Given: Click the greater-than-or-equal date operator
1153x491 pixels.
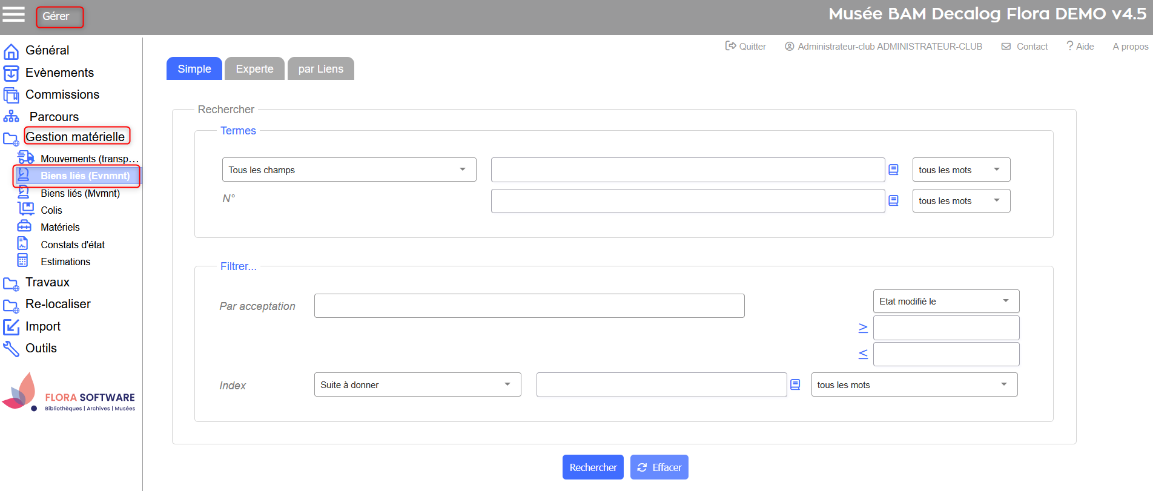Looking at the screenshot, I should click(x=863, y=328).
